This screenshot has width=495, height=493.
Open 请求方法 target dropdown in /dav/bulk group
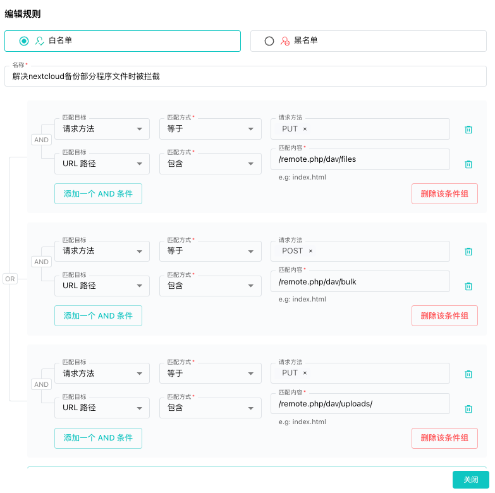pos(102,251)
